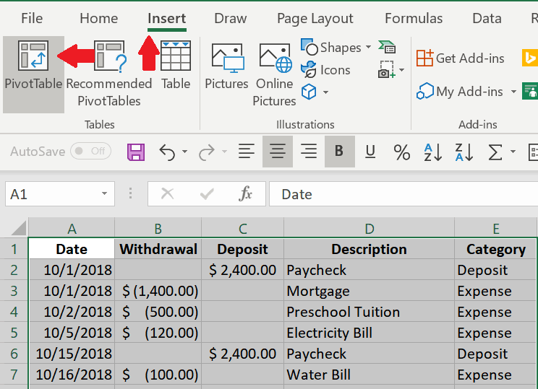Open Online Pictures
The width and height of the screenshot is (538, 389).
pyautogui.click(x=275, y=72)
